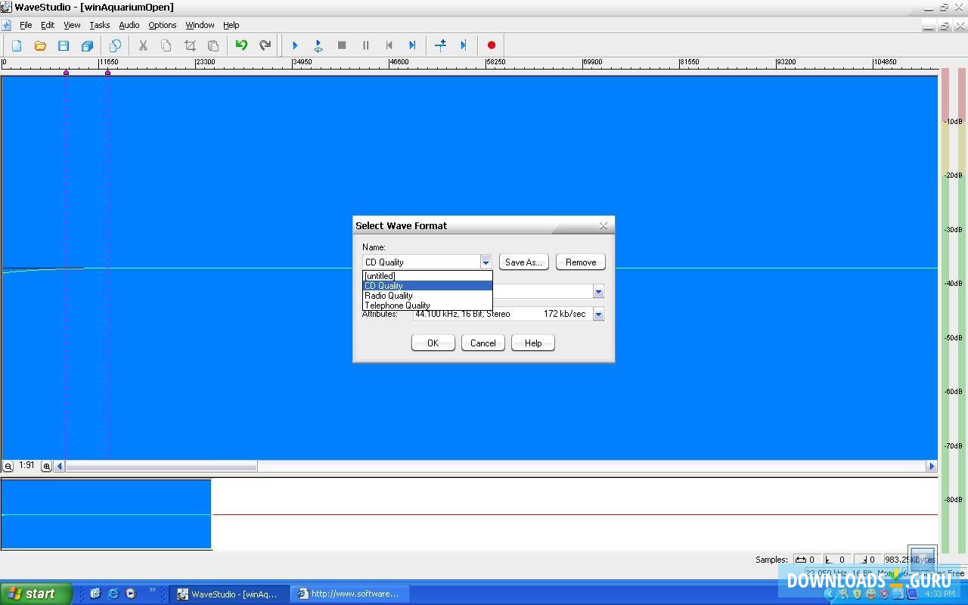The image size is (968, 605).
Task: Confirm format with the OK button
Action: 433,343
